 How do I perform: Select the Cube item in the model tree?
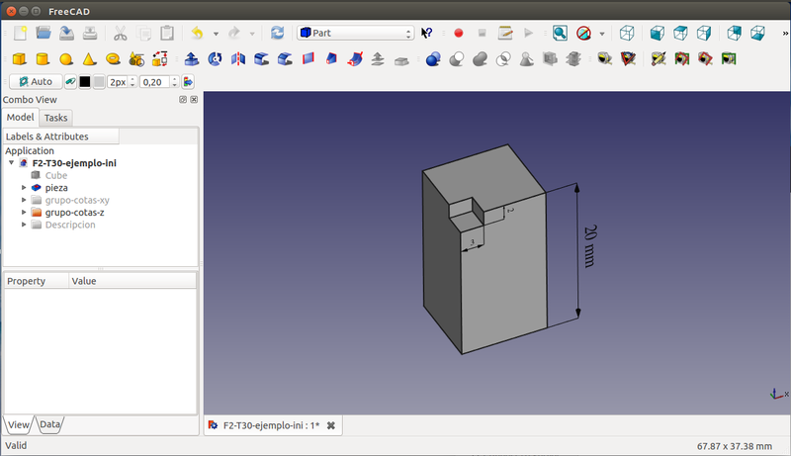(x=55, y=175)
